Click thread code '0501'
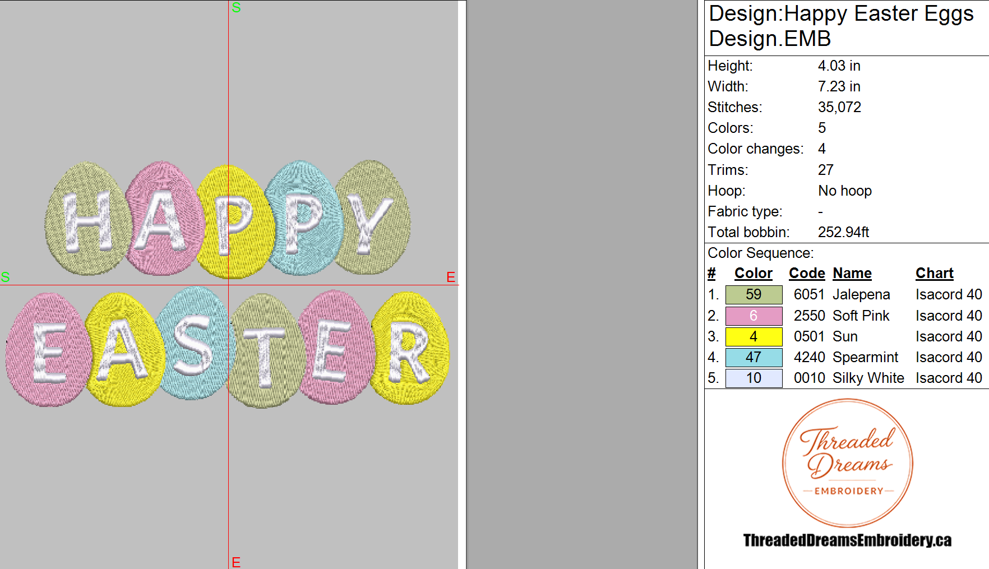The image size is (989, 569). (809, 336)
